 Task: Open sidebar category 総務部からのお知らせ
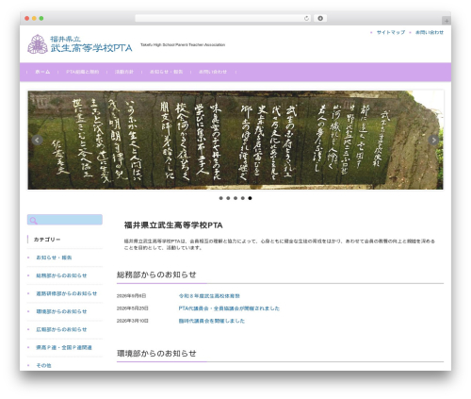[x=61, y=275]
